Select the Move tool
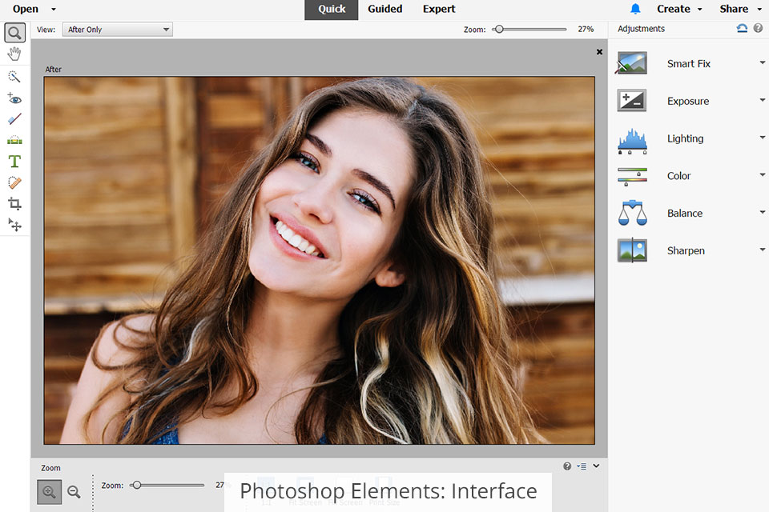Viewport: 769px width, 512px height. [x=14, y=224]
